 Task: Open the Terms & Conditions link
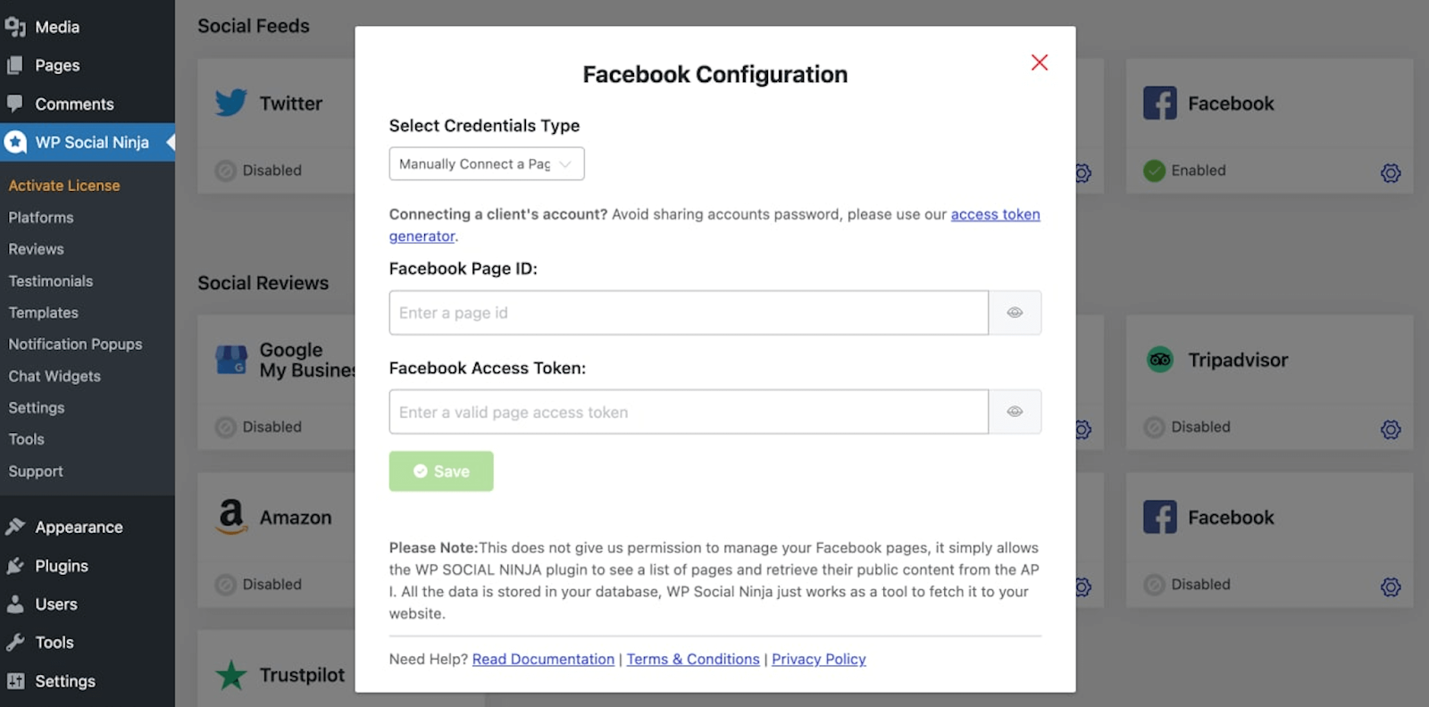point(693,659)
